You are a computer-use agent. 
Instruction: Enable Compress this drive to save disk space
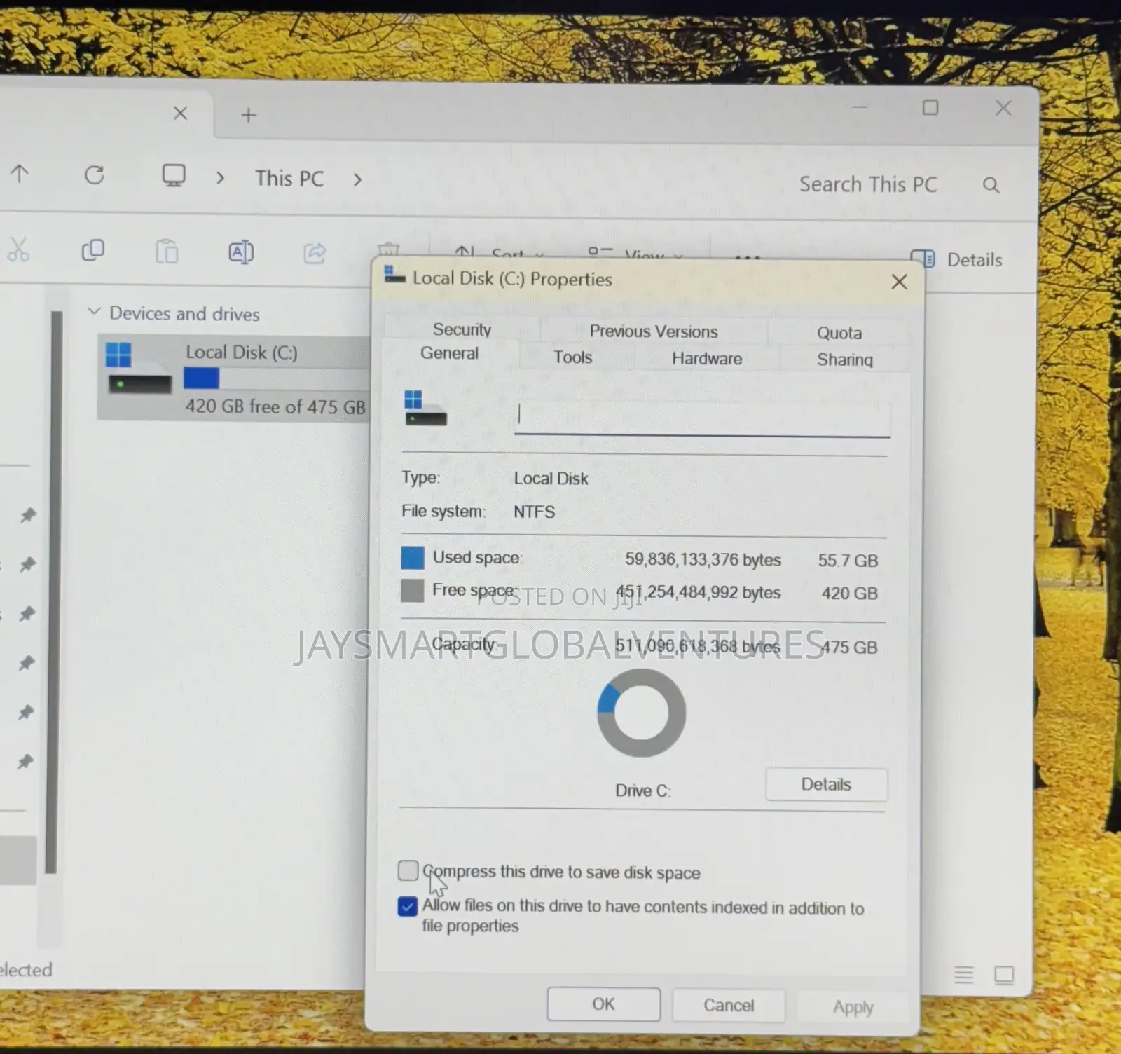(x=408, y=870)
